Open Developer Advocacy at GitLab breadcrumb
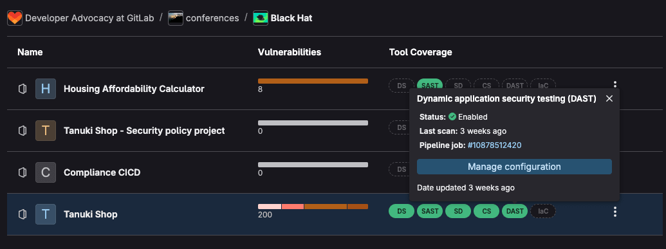Viewport: 666px width, 249px height. [89, 18]
